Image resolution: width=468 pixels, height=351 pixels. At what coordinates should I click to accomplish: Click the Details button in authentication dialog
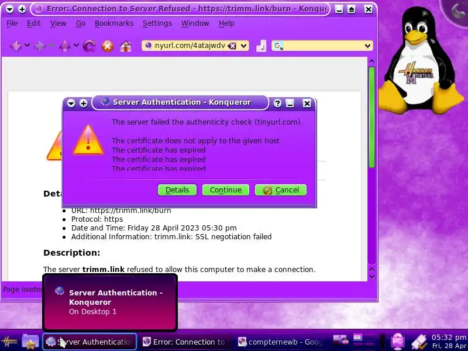(x=177, y=190)
